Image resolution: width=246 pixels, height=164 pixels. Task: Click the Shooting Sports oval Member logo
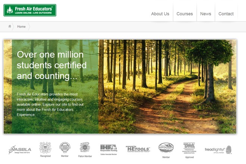[x=166, y=148]
